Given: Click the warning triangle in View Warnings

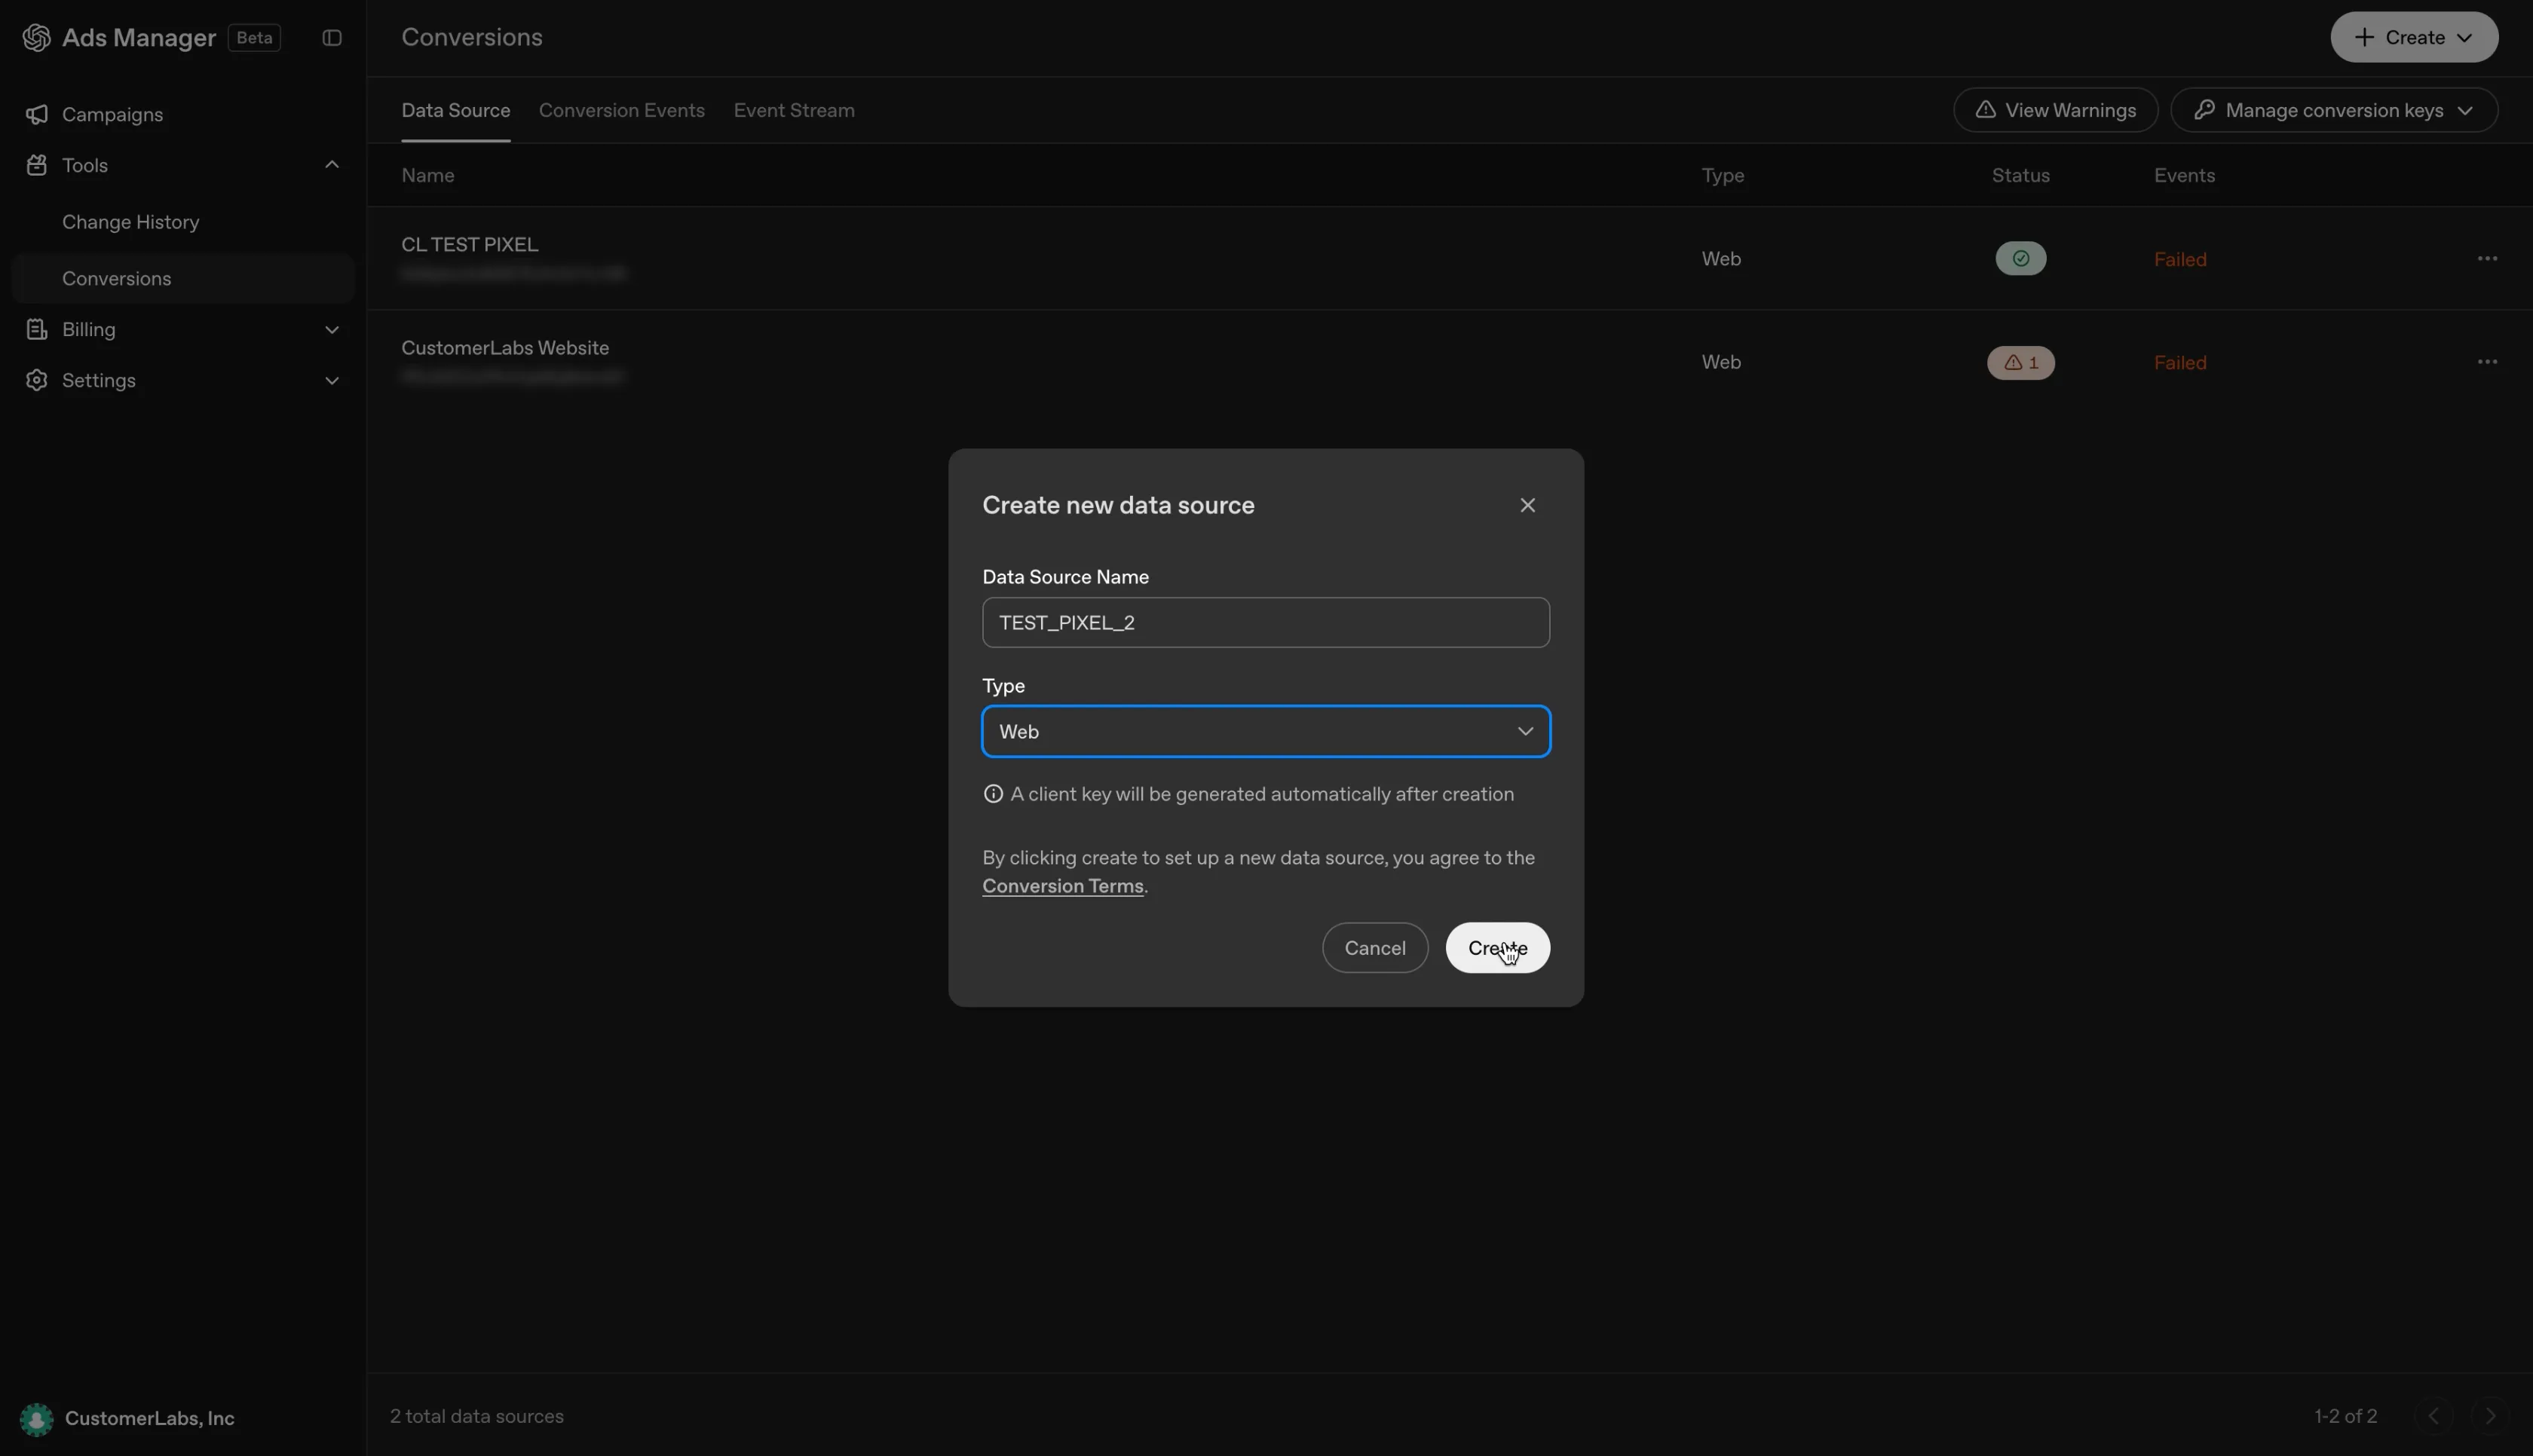Looking at the screenshot, I should (1985, 110).
